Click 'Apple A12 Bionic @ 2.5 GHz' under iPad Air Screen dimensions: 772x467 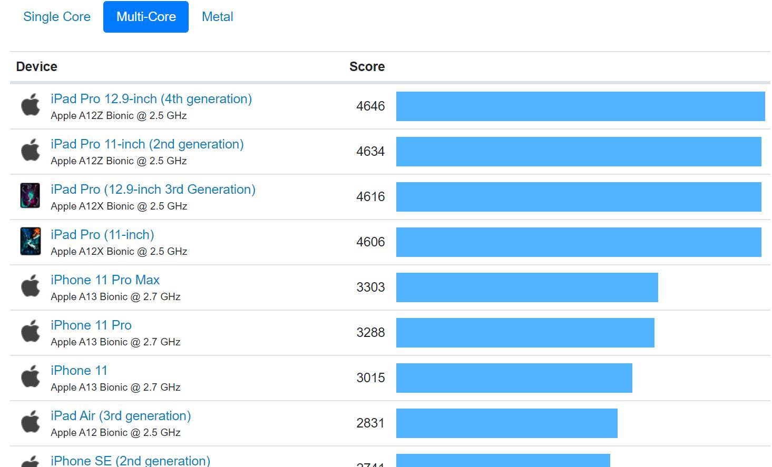click(x=115, y=433)
